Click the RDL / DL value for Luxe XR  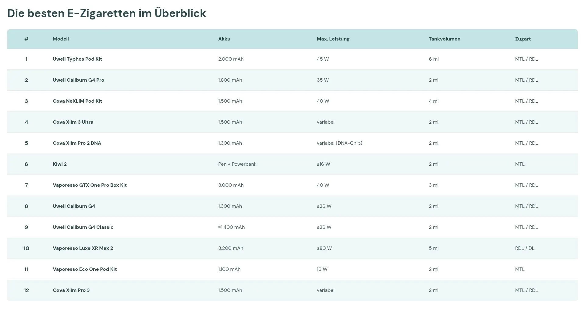point(525,248)
